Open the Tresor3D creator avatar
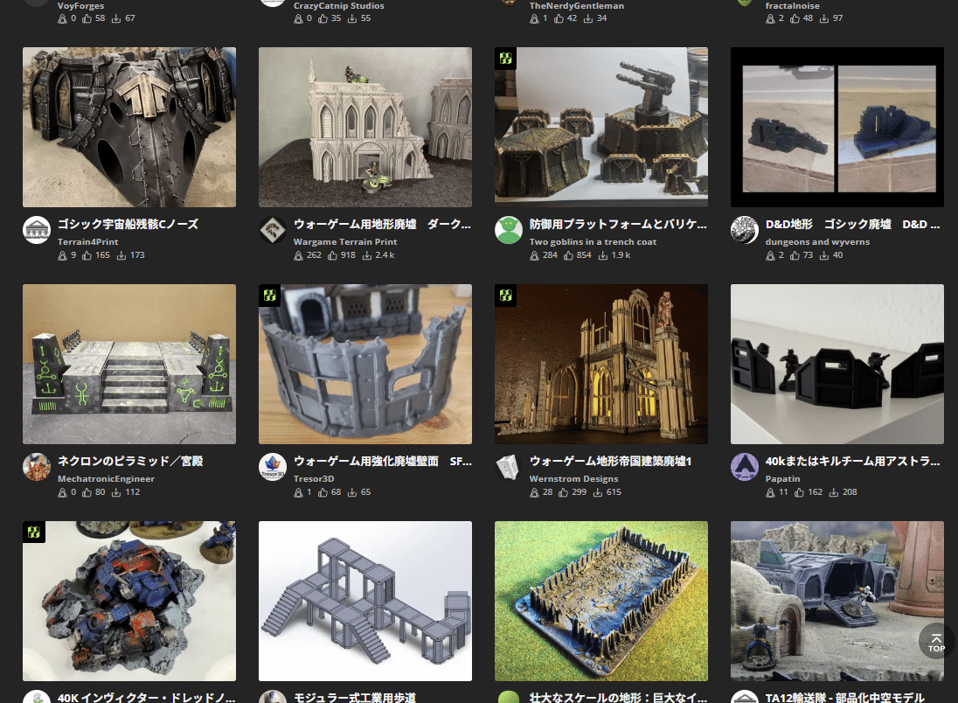 [273, 467]
